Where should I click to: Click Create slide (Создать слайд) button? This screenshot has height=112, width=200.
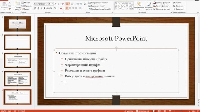point(17,6)
